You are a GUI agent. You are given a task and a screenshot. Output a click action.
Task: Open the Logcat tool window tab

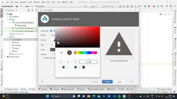81,89
